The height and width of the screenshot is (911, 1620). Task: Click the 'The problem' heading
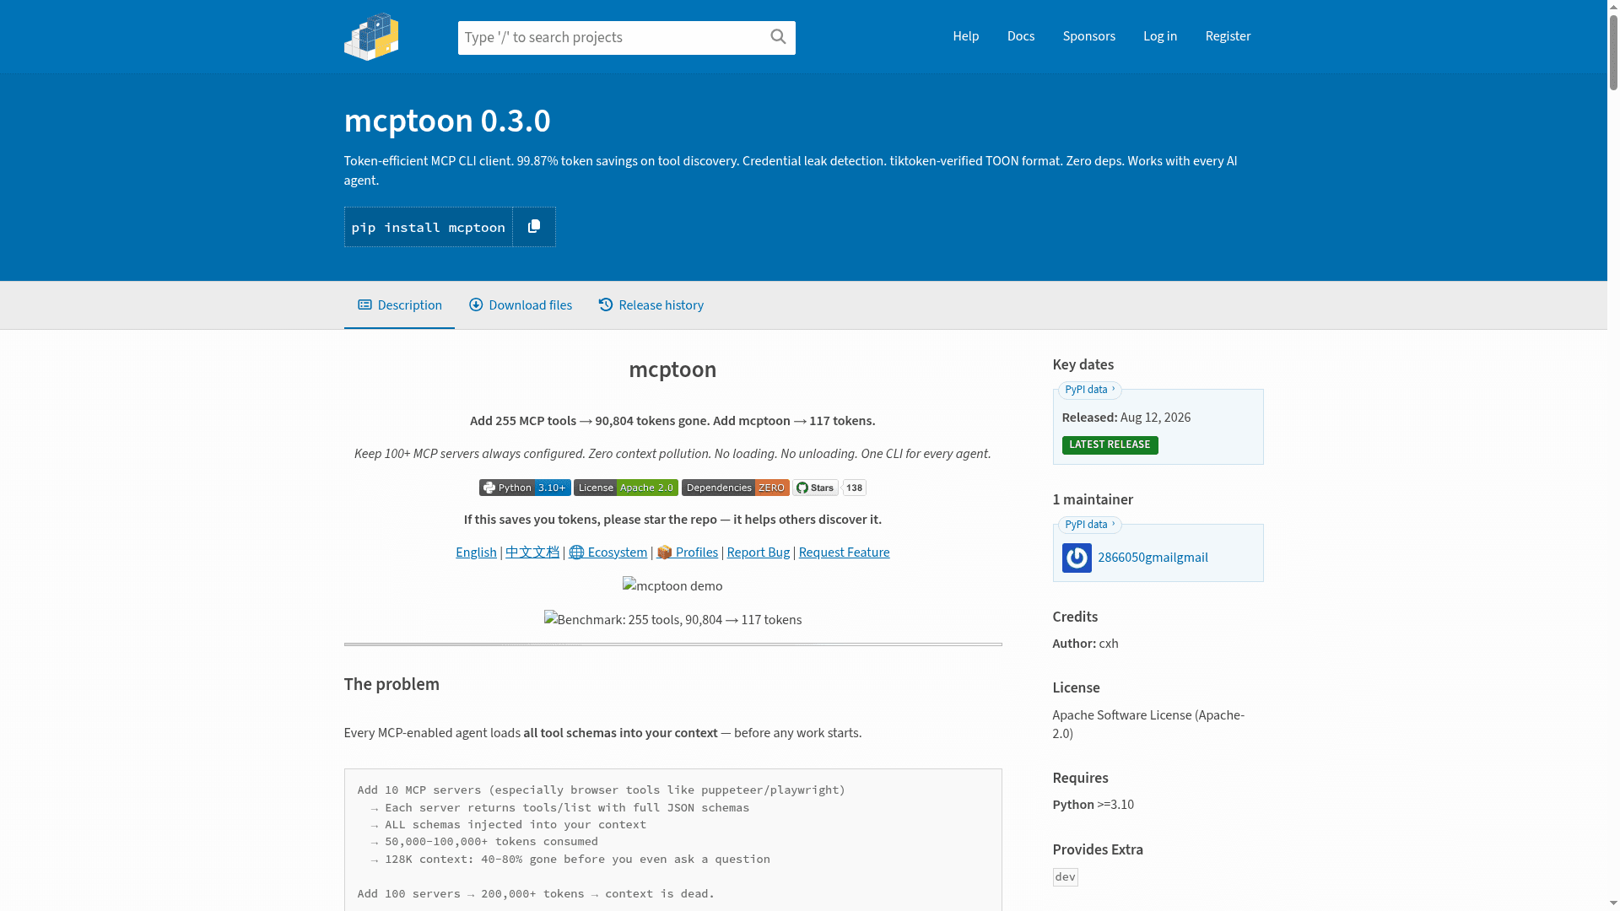point(391,684)
